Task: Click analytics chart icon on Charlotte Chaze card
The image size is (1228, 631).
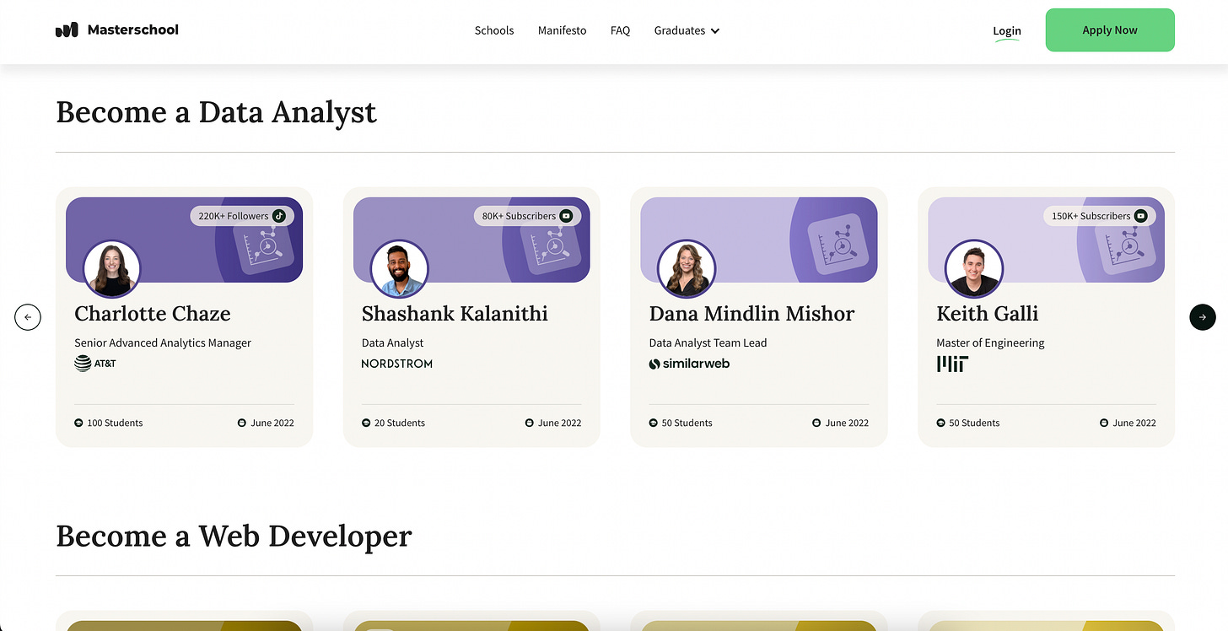Action: 263,246
